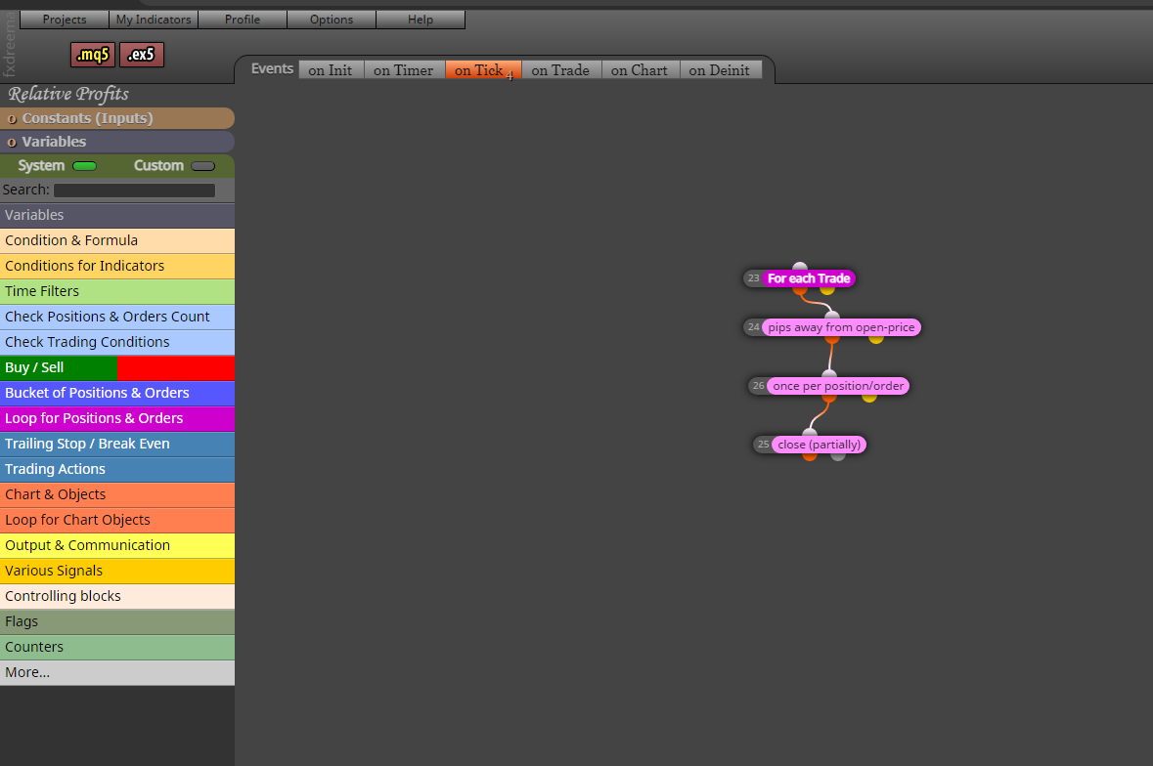Screen dimensions: 1153x766
Task: Open Conditions for Indicators category
Action: click(117, 266)
